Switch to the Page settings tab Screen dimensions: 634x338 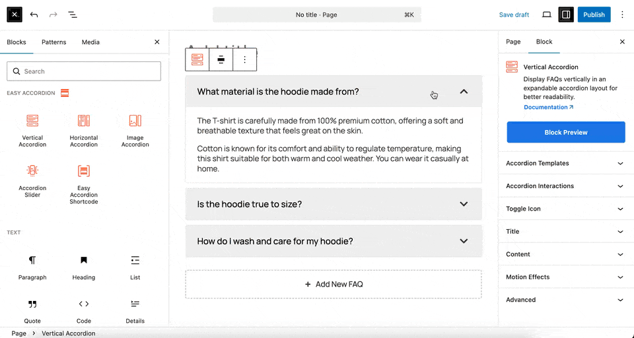click(x=513, y=42)
